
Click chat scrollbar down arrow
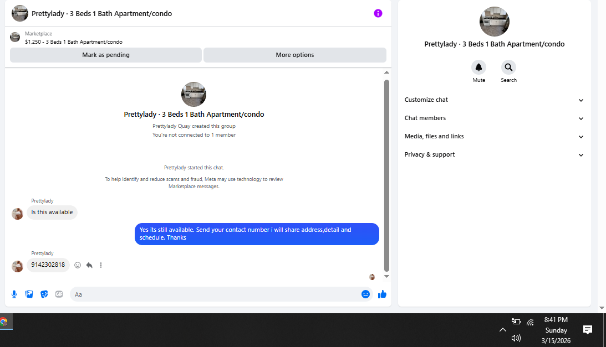click(x=386, y=276)
